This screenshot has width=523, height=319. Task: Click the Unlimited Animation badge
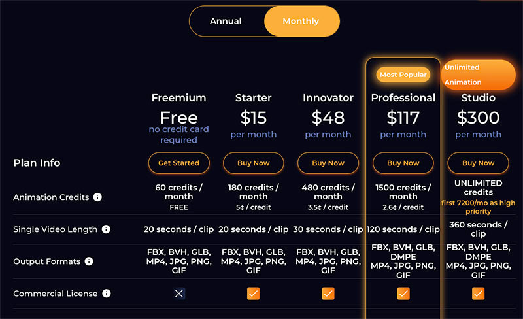[x=478, y=75]
